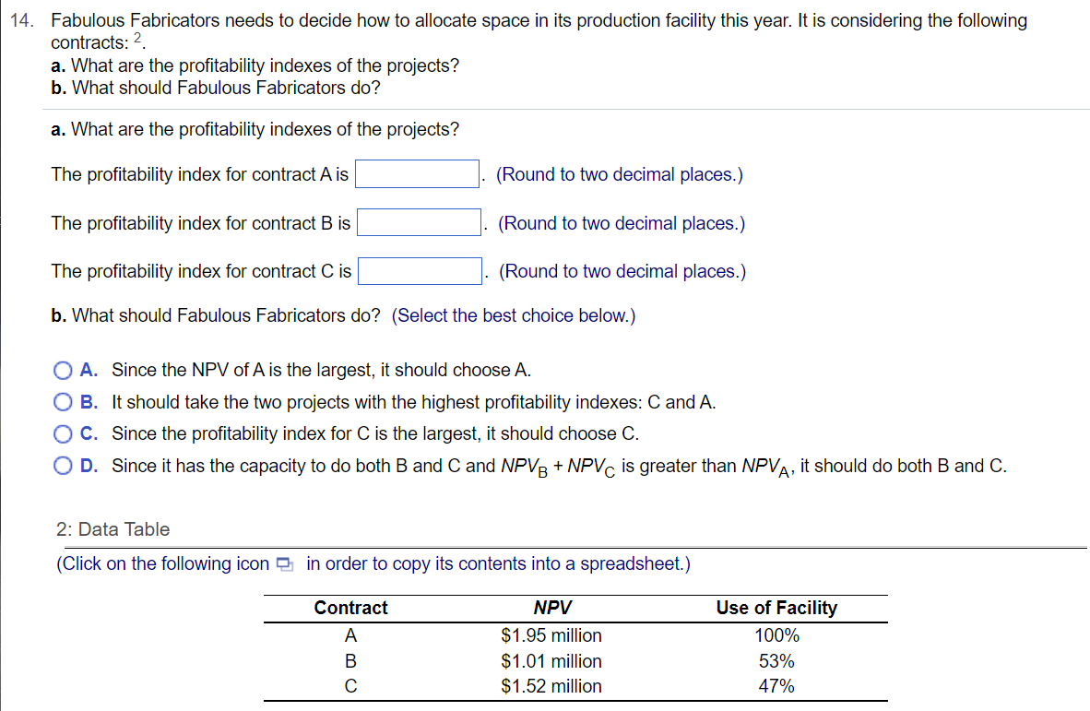Click contract C row in the table
Viewport: 1090px width, 711px height.
tap(350, 686)
